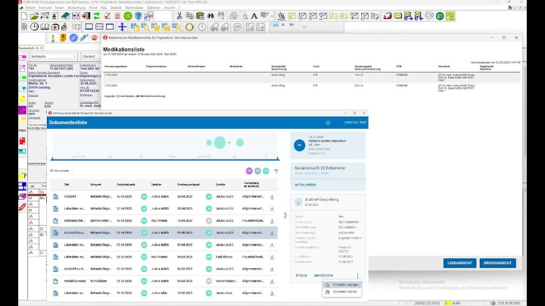
Task: Download the Notfalldatensatz document via its arrow
Action: tap(272, 281)
